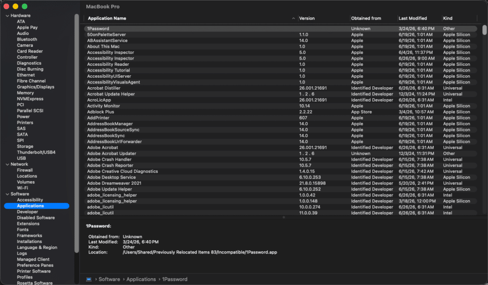Select Logs in the sidebar
This screenshot has height=285, width=488.
click(x=22, y=253)
